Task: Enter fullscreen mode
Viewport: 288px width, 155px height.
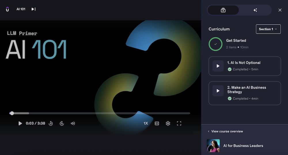Action: tap(179, 123)
